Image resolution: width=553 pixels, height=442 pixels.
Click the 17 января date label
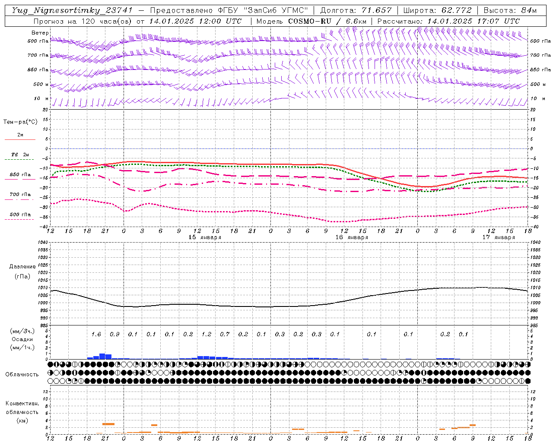tap(499, 237)
